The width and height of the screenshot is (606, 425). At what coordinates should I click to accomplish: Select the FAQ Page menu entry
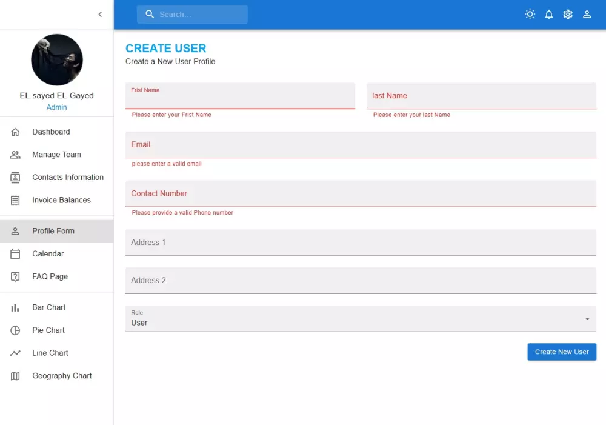tap(49, 276)
